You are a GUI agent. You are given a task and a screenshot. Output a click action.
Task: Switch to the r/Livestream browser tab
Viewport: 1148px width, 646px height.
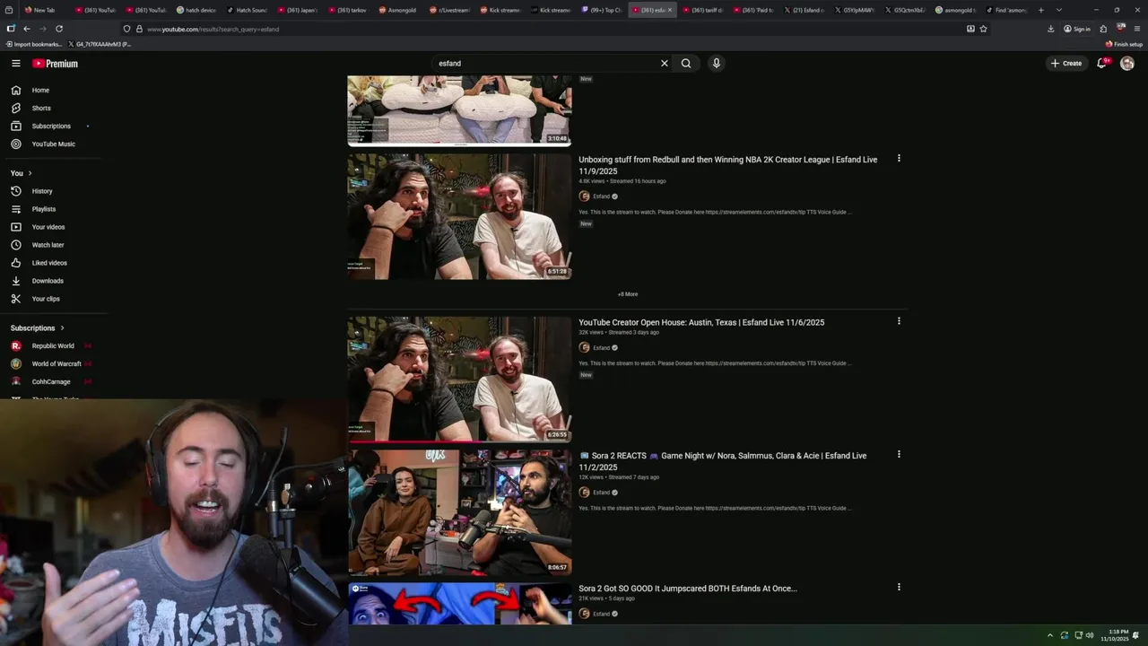click(450, 10)
